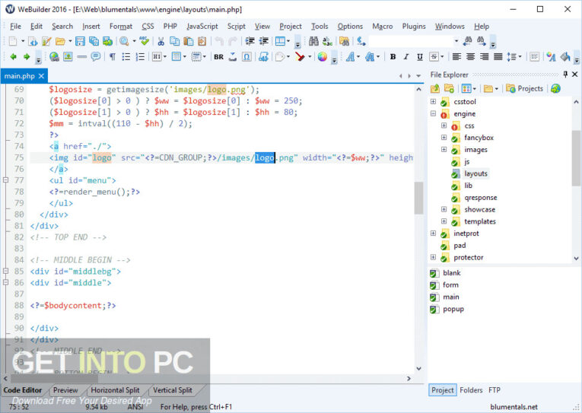Expand the templates folder

pyautogui.click(x=444, y=221)
